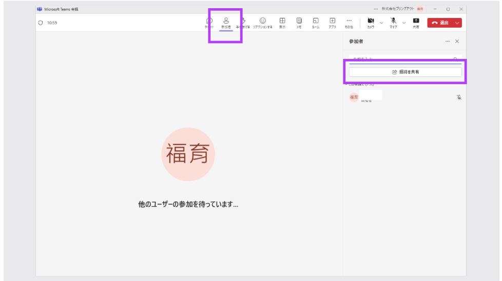Click the 福育 avatar in participants list
Screen dimensions: 502x281
(354, 97)
